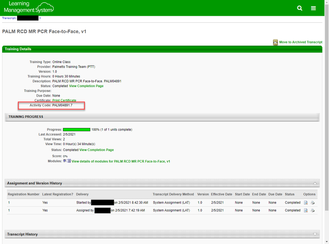Click the activity code value PALM04891.7
Image resolution: width=329 pixels, height=244 pixels.
point(62,105)
